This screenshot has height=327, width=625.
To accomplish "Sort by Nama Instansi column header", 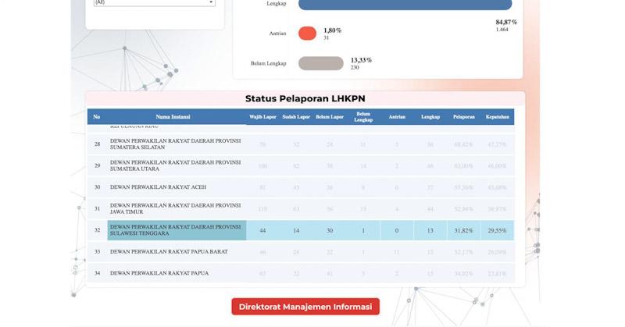I will [x=173, y=117].
